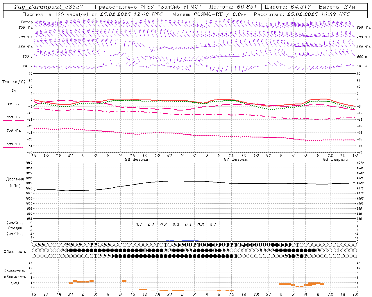Click the (гПа) unit label under Давление
This screenshot has width=372, height=297.
point(15,186)
